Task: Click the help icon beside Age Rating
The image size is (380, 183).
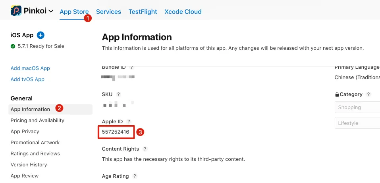Action: [x=135, y=176]
